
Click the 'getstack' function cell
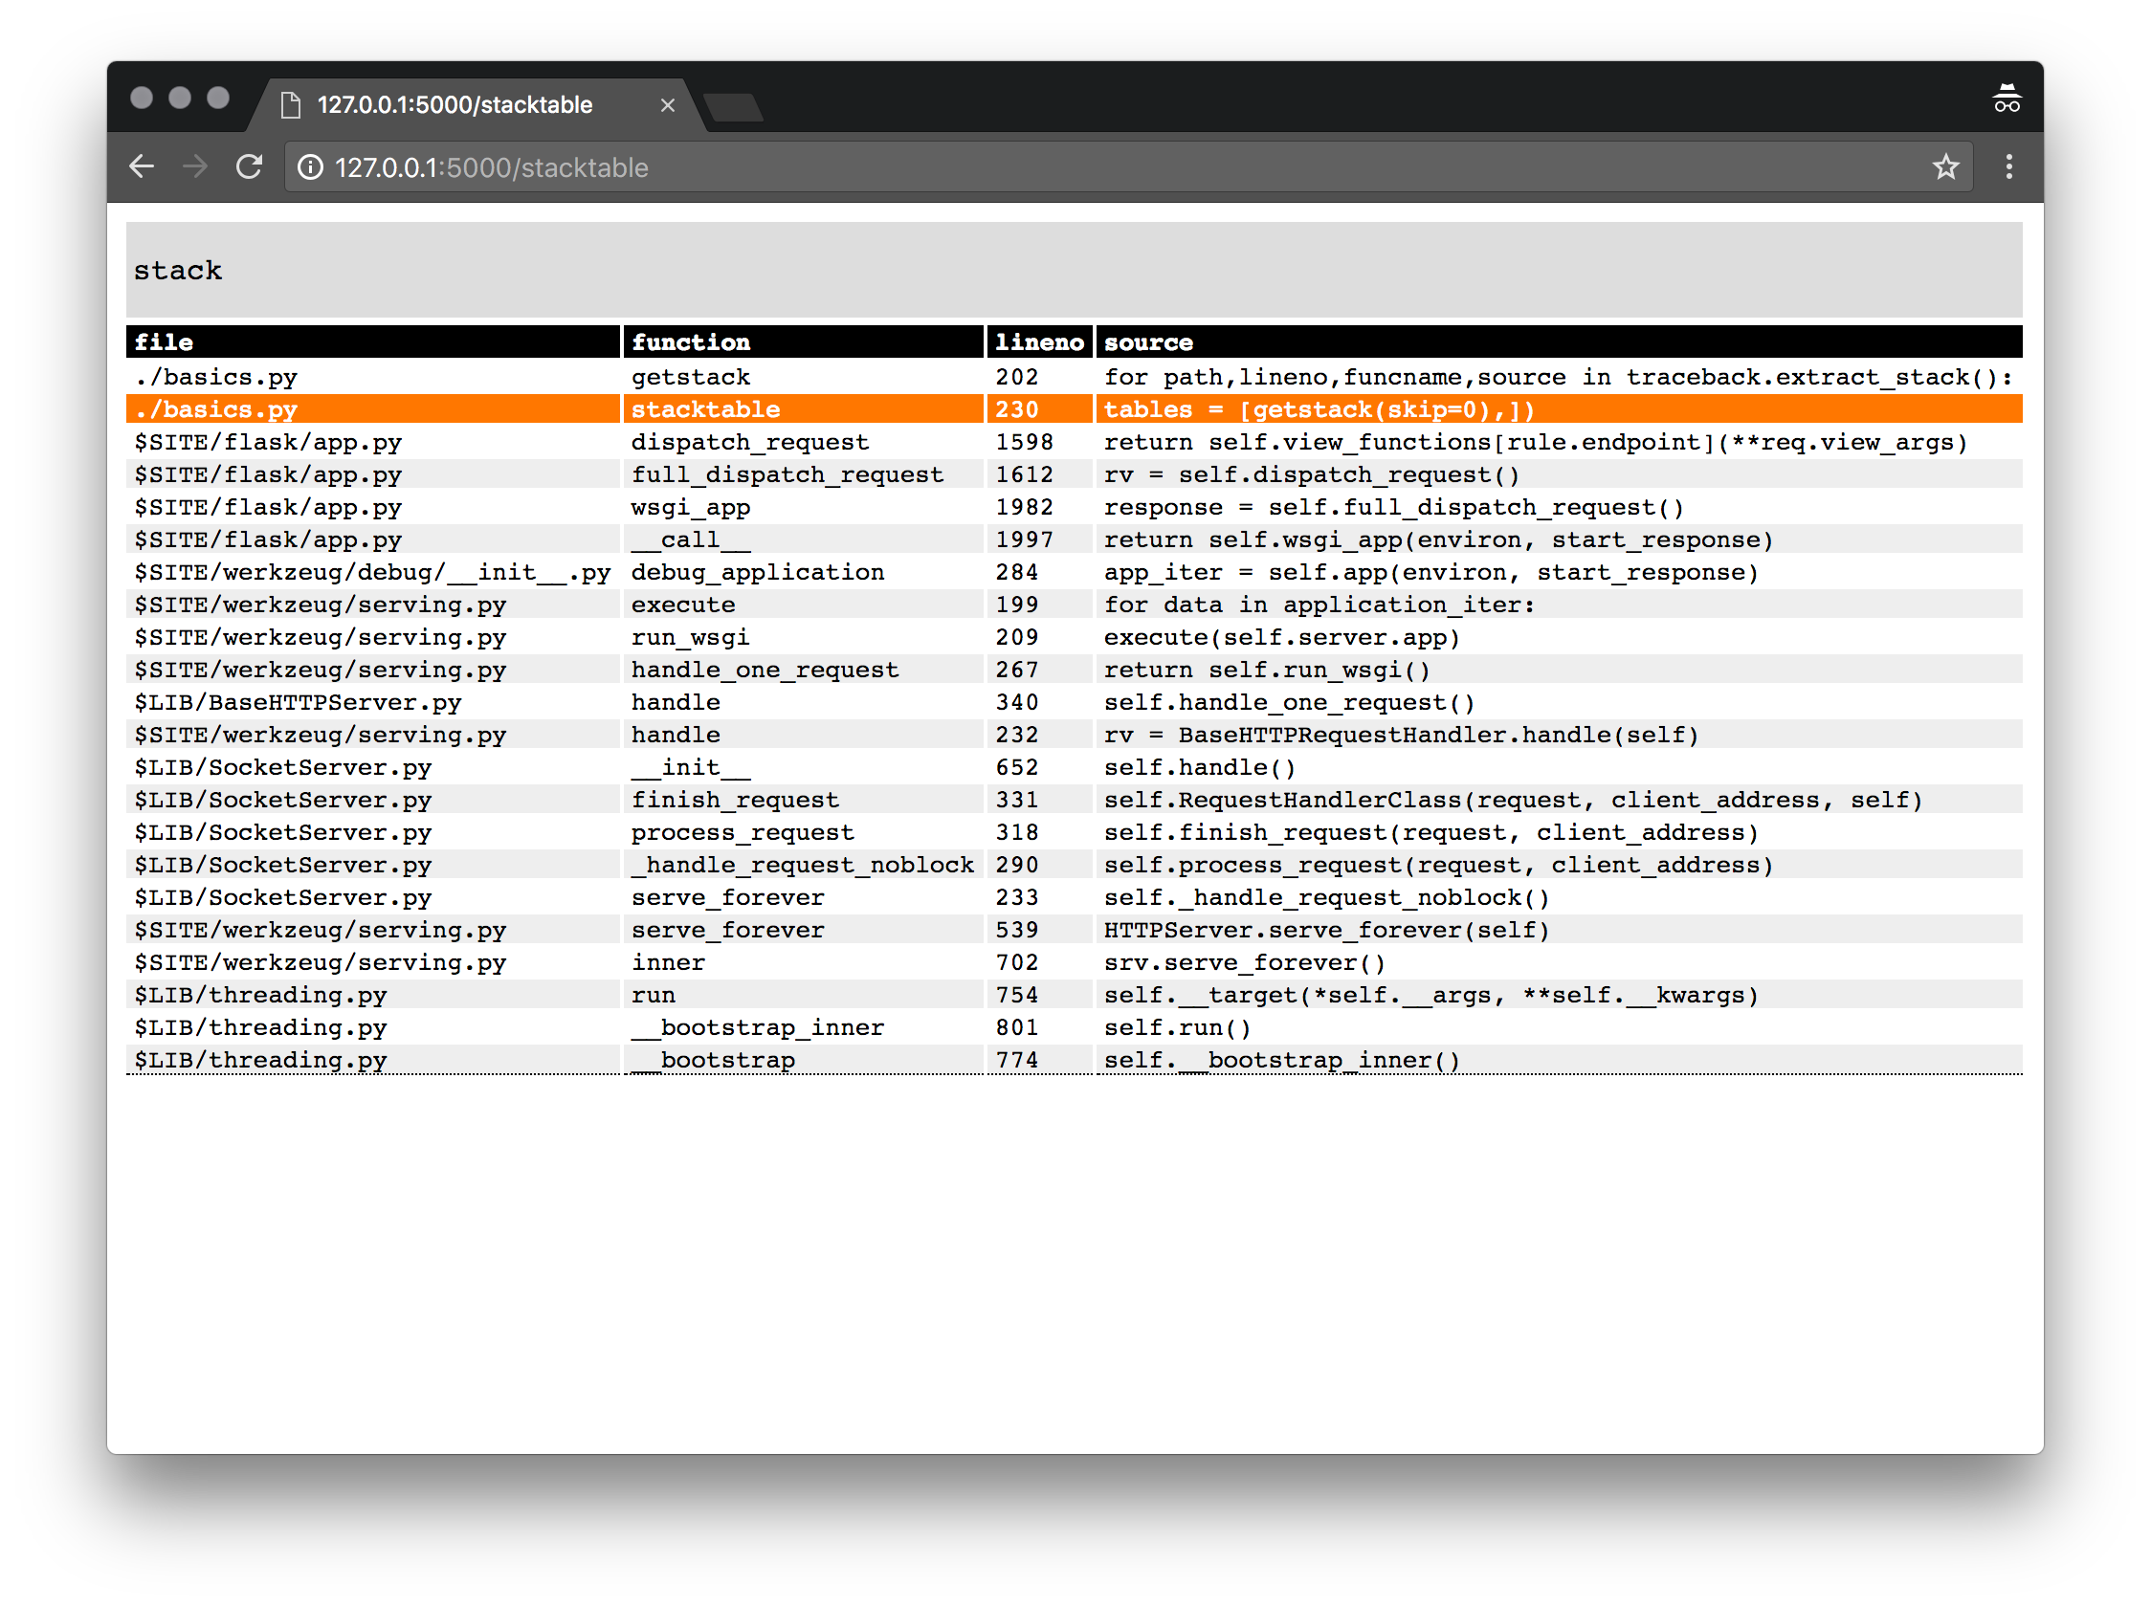pos(803,377)
